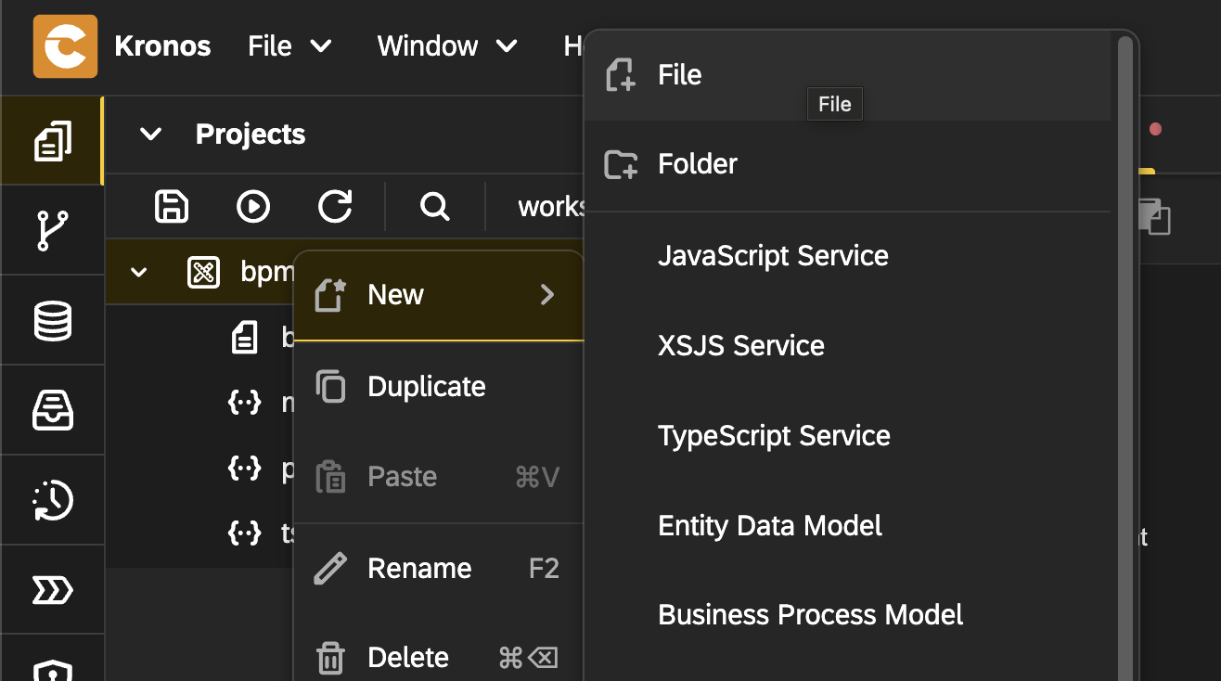Select Business Process Model from the submenu

coord(810,615)
